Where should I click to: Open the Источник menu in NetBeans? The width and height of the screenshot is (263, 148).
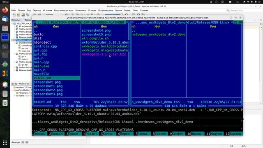(x=48, y=10)
